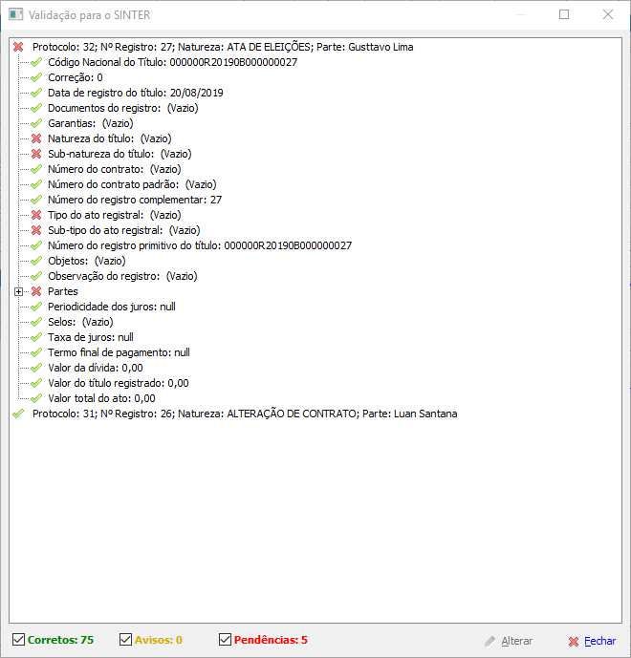The height and width of the screenshot is (658, 631).
Task: Click green check icon beside Valor do título registrado
Action: point(36,383)
